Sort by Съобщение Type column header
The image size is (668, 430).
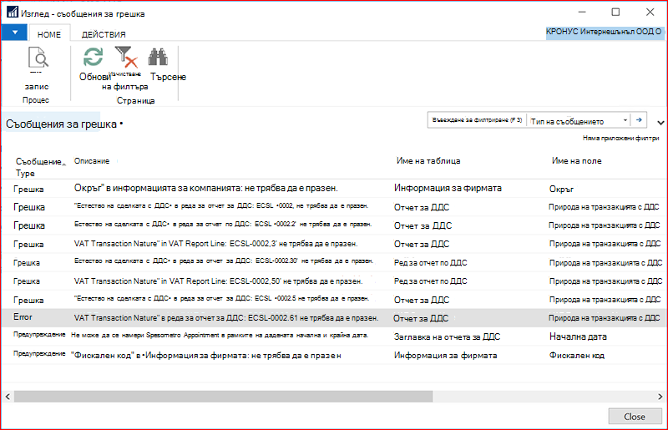tap(39, 167)
